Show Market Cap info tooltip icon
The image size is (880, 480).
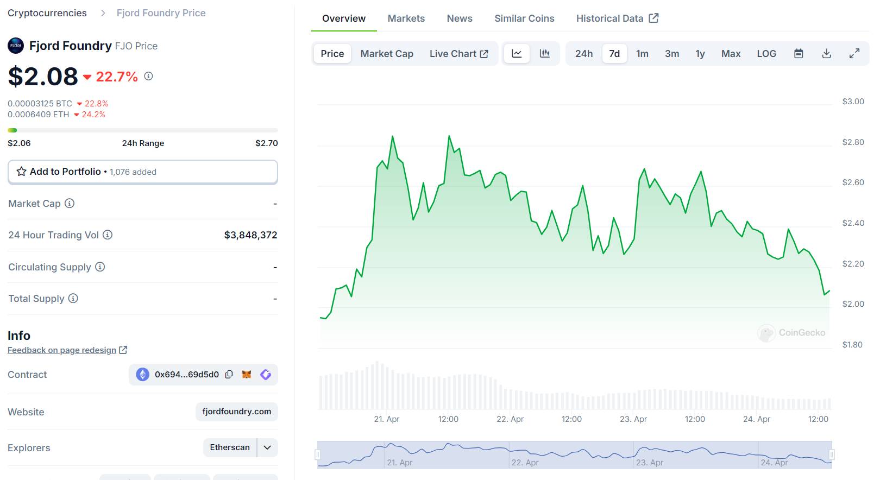pos(70,203)
